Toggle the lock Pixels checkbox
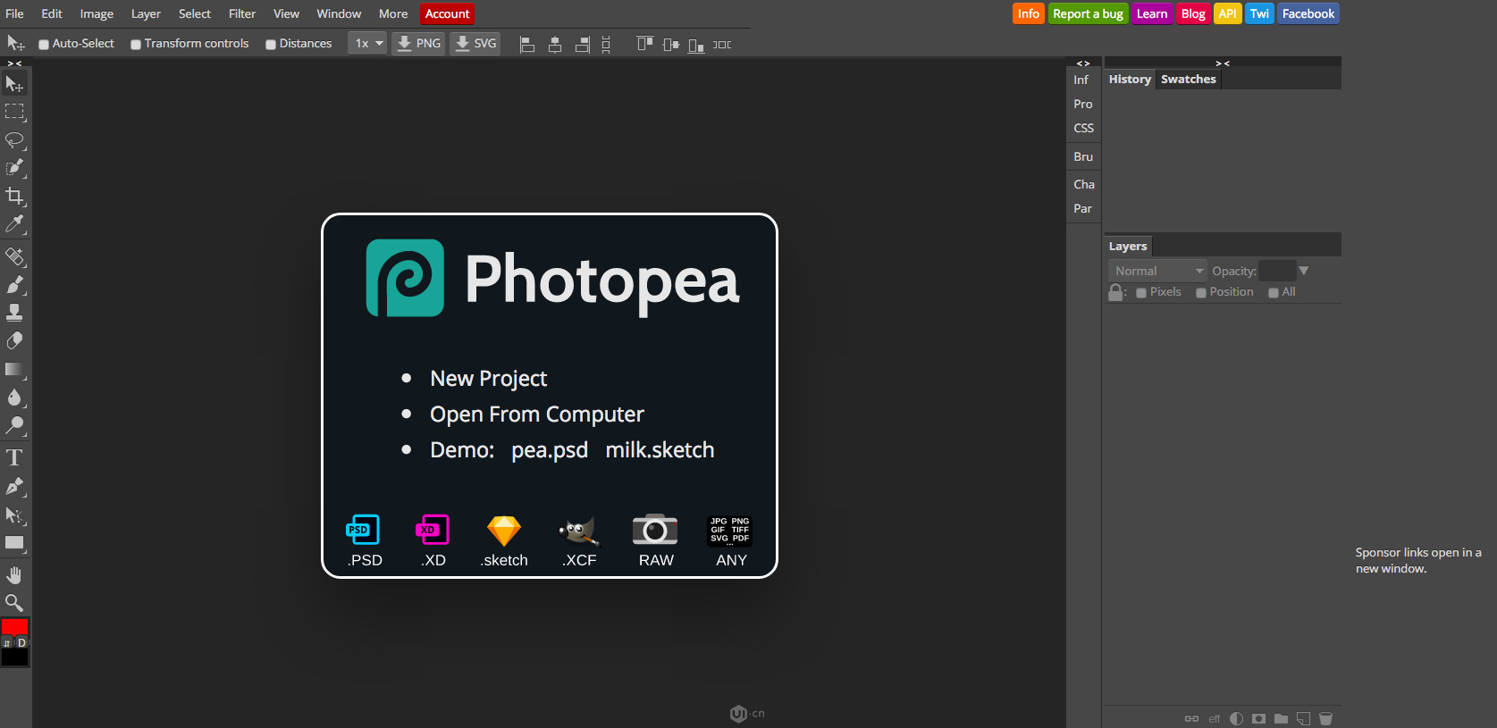Viewport: 1497px width, 728px height. click(1141, 293)
